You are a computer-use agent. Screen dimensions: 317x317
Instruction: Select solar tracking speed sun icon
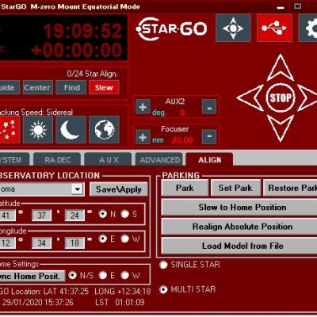(x=38, y=130)
